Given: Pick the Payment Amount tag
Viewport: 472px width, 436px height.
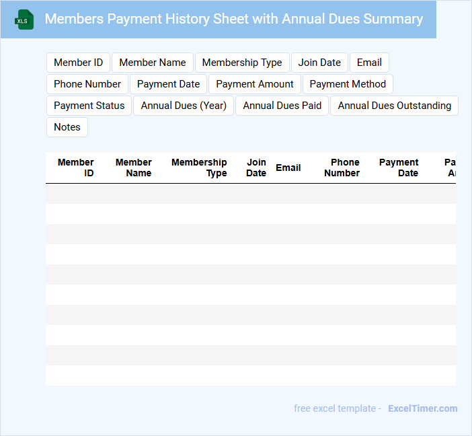Looking at the screenshot, I should click(x=255, y=84).
